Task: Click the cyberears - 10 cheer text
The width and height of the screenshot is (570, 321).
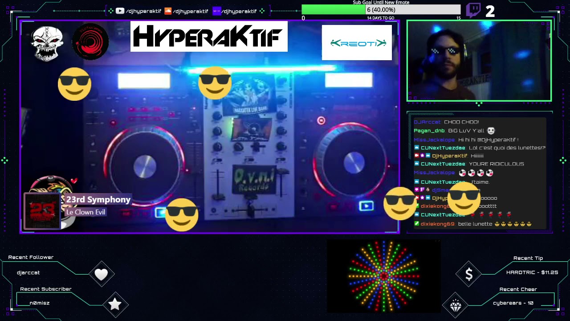Action: click(x=513, y=303)
